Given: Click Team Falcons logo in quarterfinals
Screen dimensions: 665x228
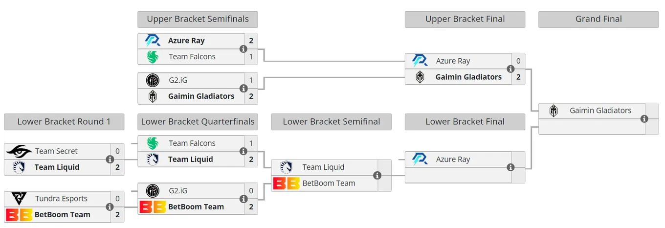Looking at the screenshot, I should click(153, 143).
